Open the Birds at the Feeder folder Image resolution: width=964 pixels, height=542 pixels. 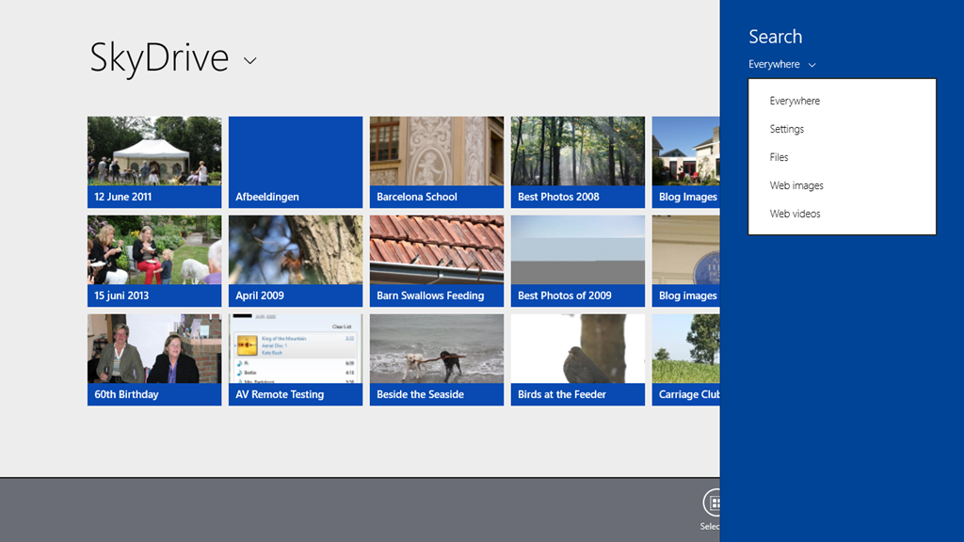[578, 359]
